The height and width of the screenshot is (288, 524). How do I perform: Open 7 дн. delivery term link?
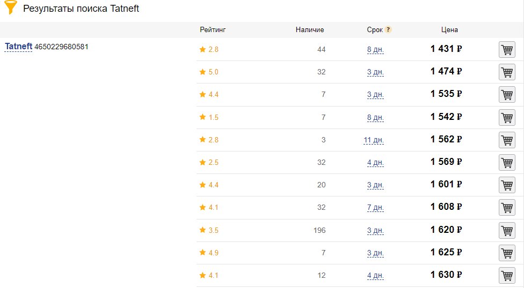tap(375, 208)
